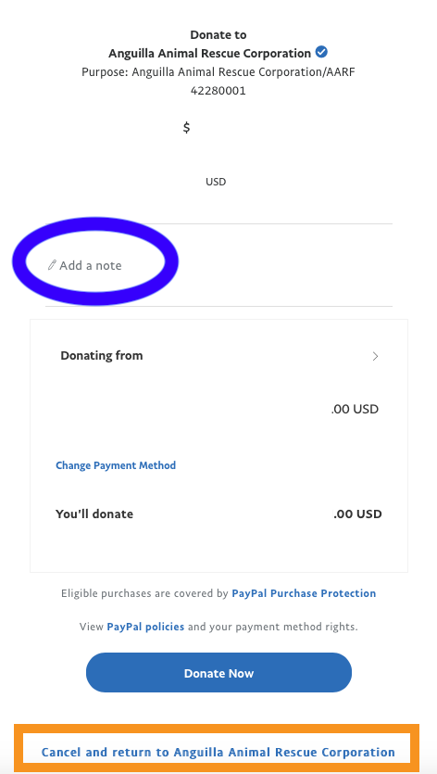This screenshot has height=774, width=437.
Task: Expand the Donating from chevron arrow
Action: pos(375,356)
